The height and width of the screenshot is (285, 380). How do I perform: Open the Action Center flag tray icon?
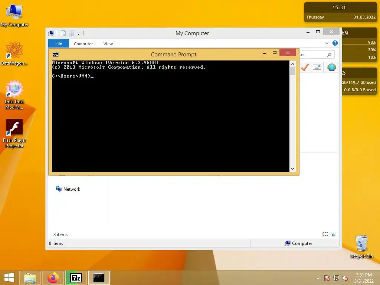(x=327, y=278)
